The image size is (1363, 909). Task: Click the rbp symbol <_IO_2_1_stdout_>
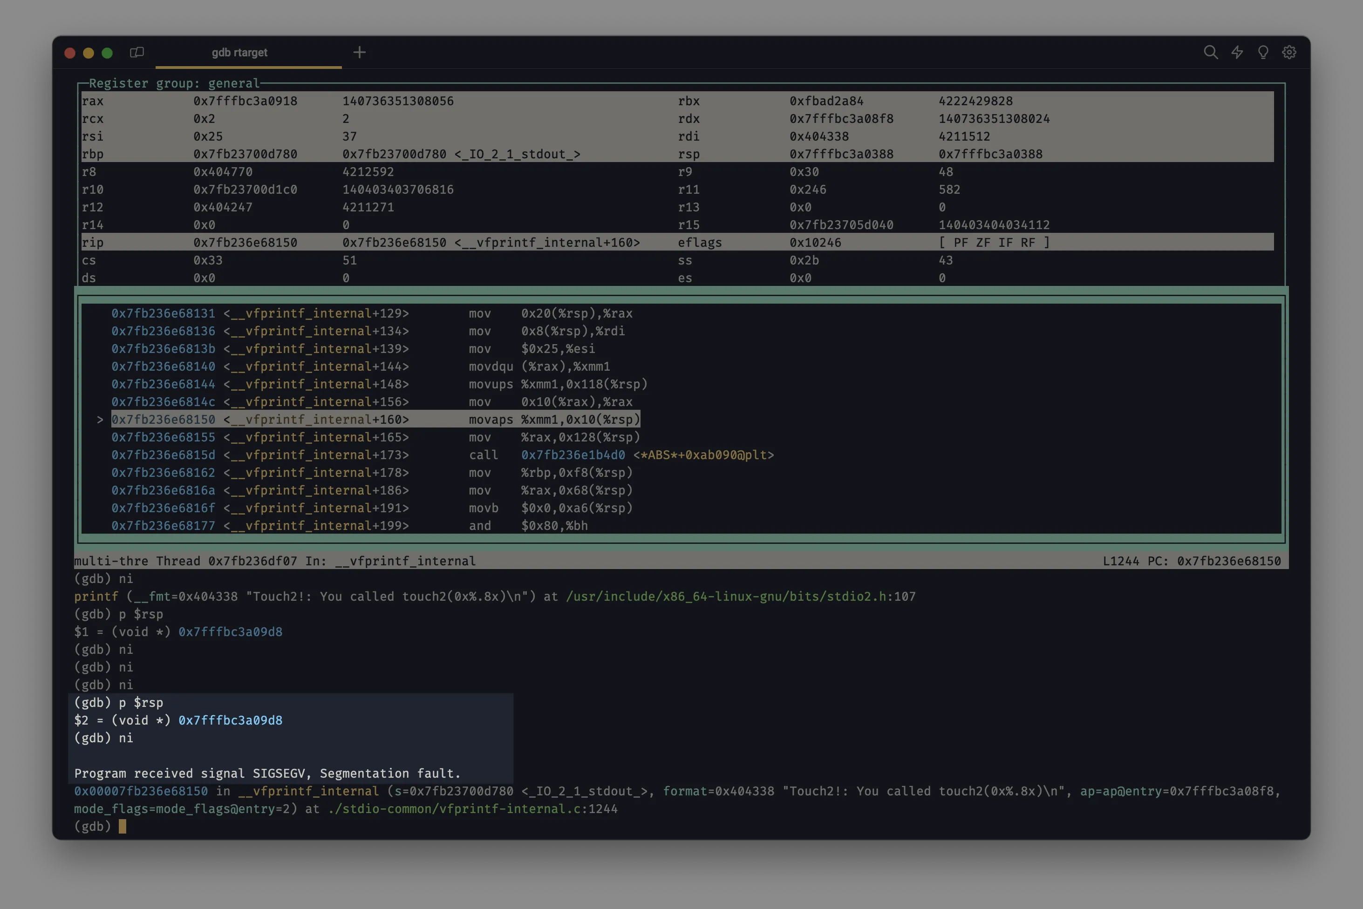(x=517, y=154)
